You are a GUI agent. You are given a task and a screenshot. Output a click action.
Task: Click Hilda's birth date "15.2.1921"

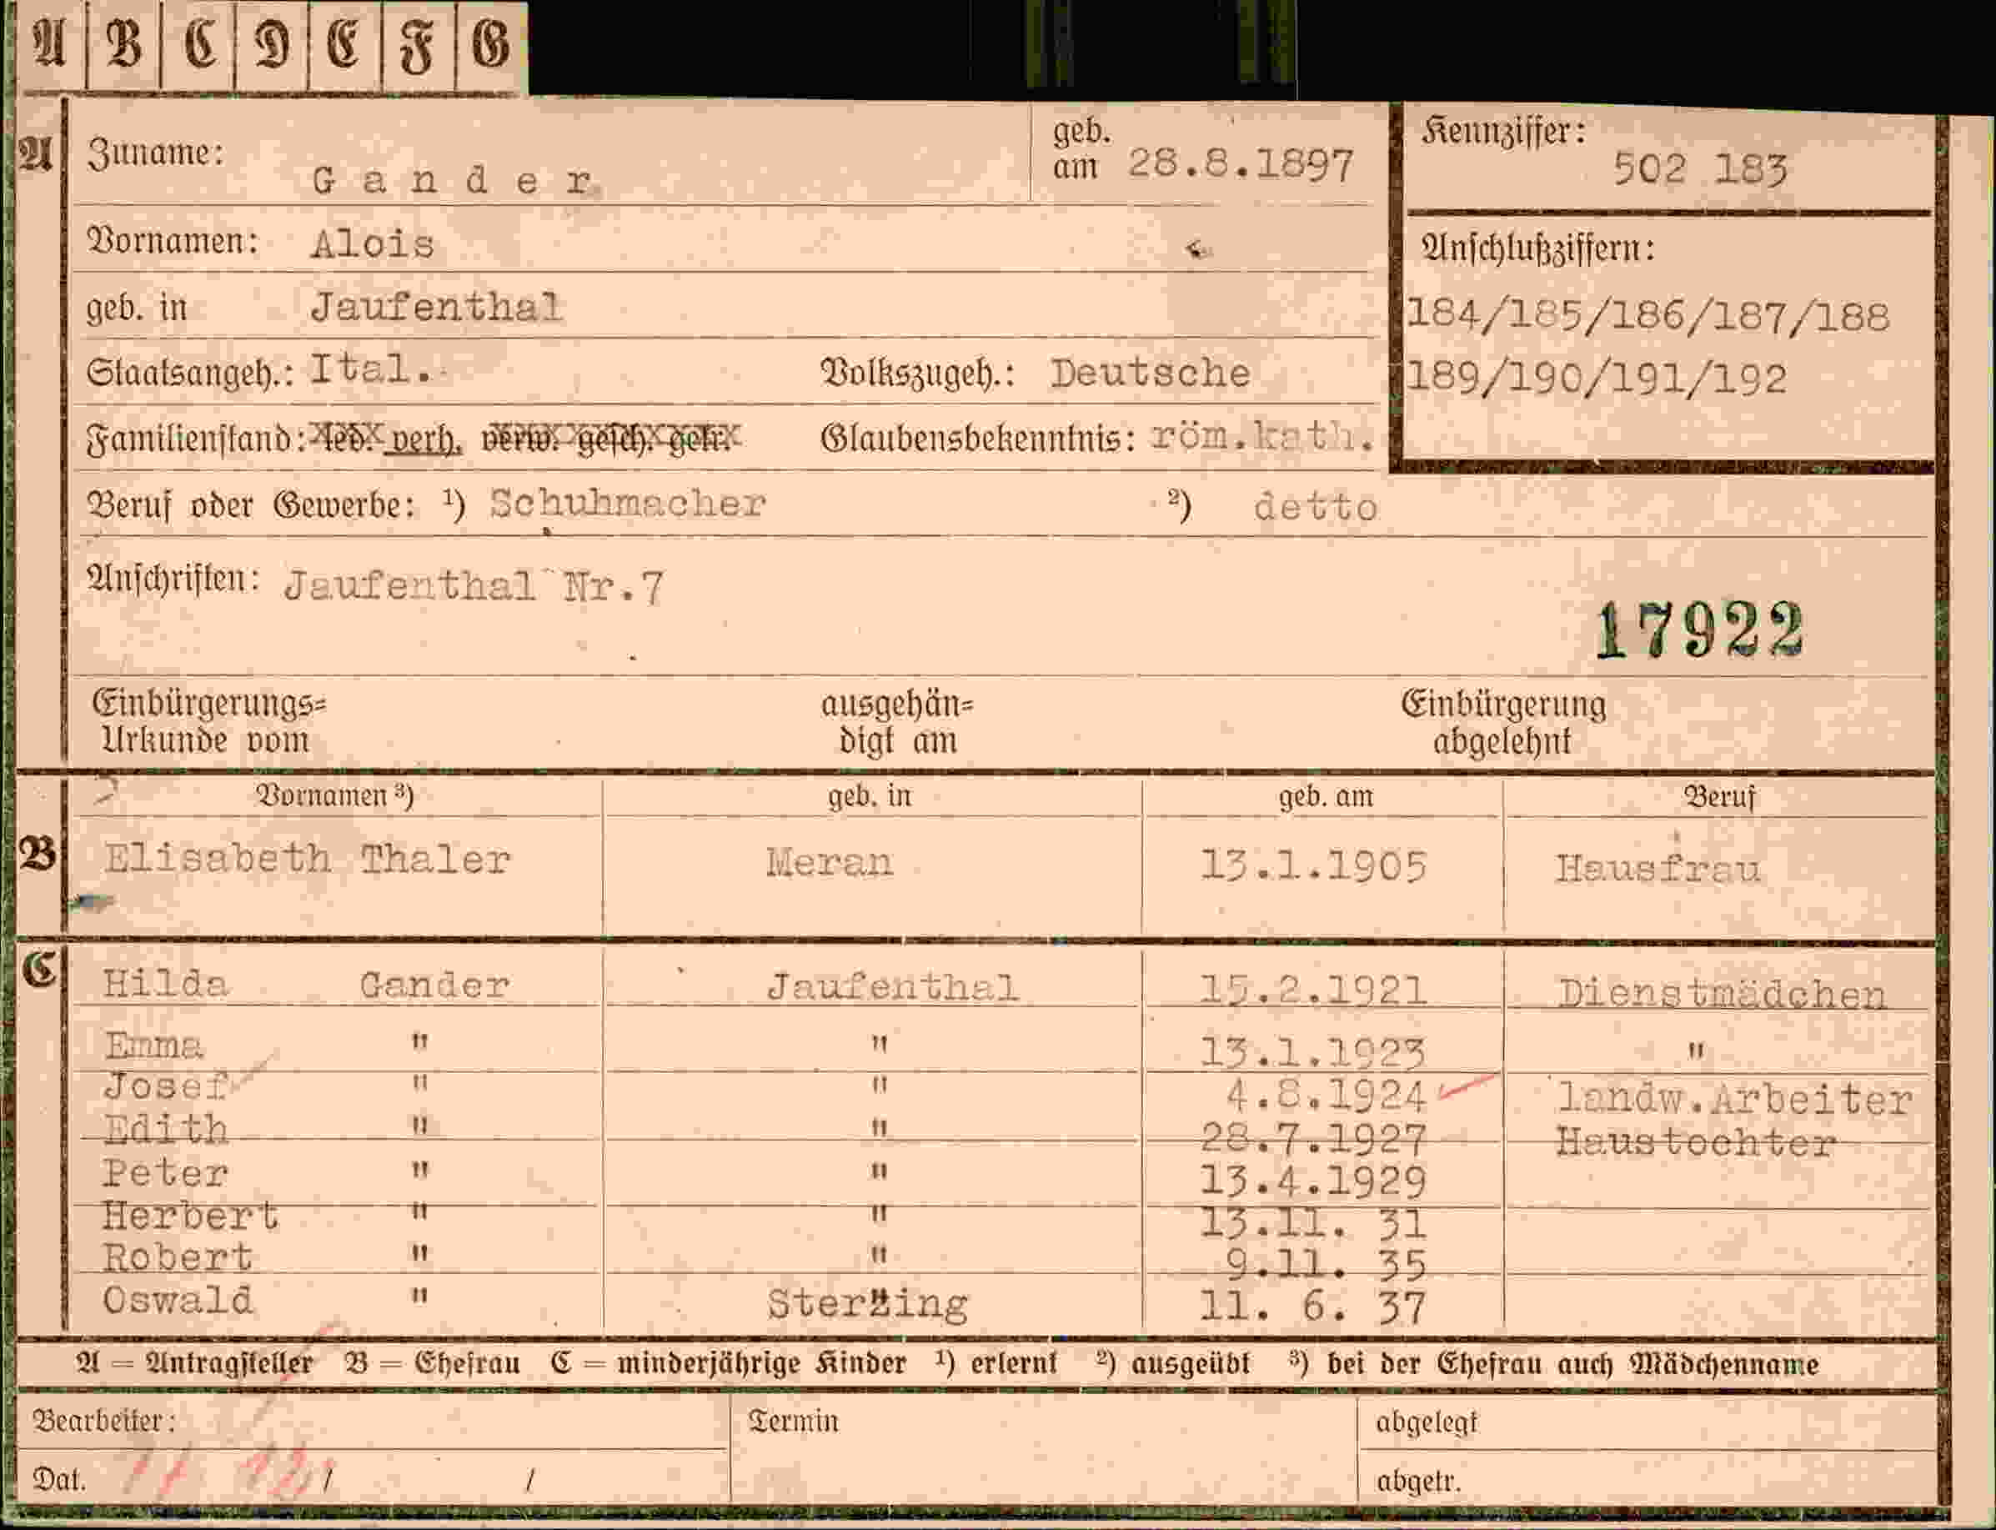[1313, 991]
